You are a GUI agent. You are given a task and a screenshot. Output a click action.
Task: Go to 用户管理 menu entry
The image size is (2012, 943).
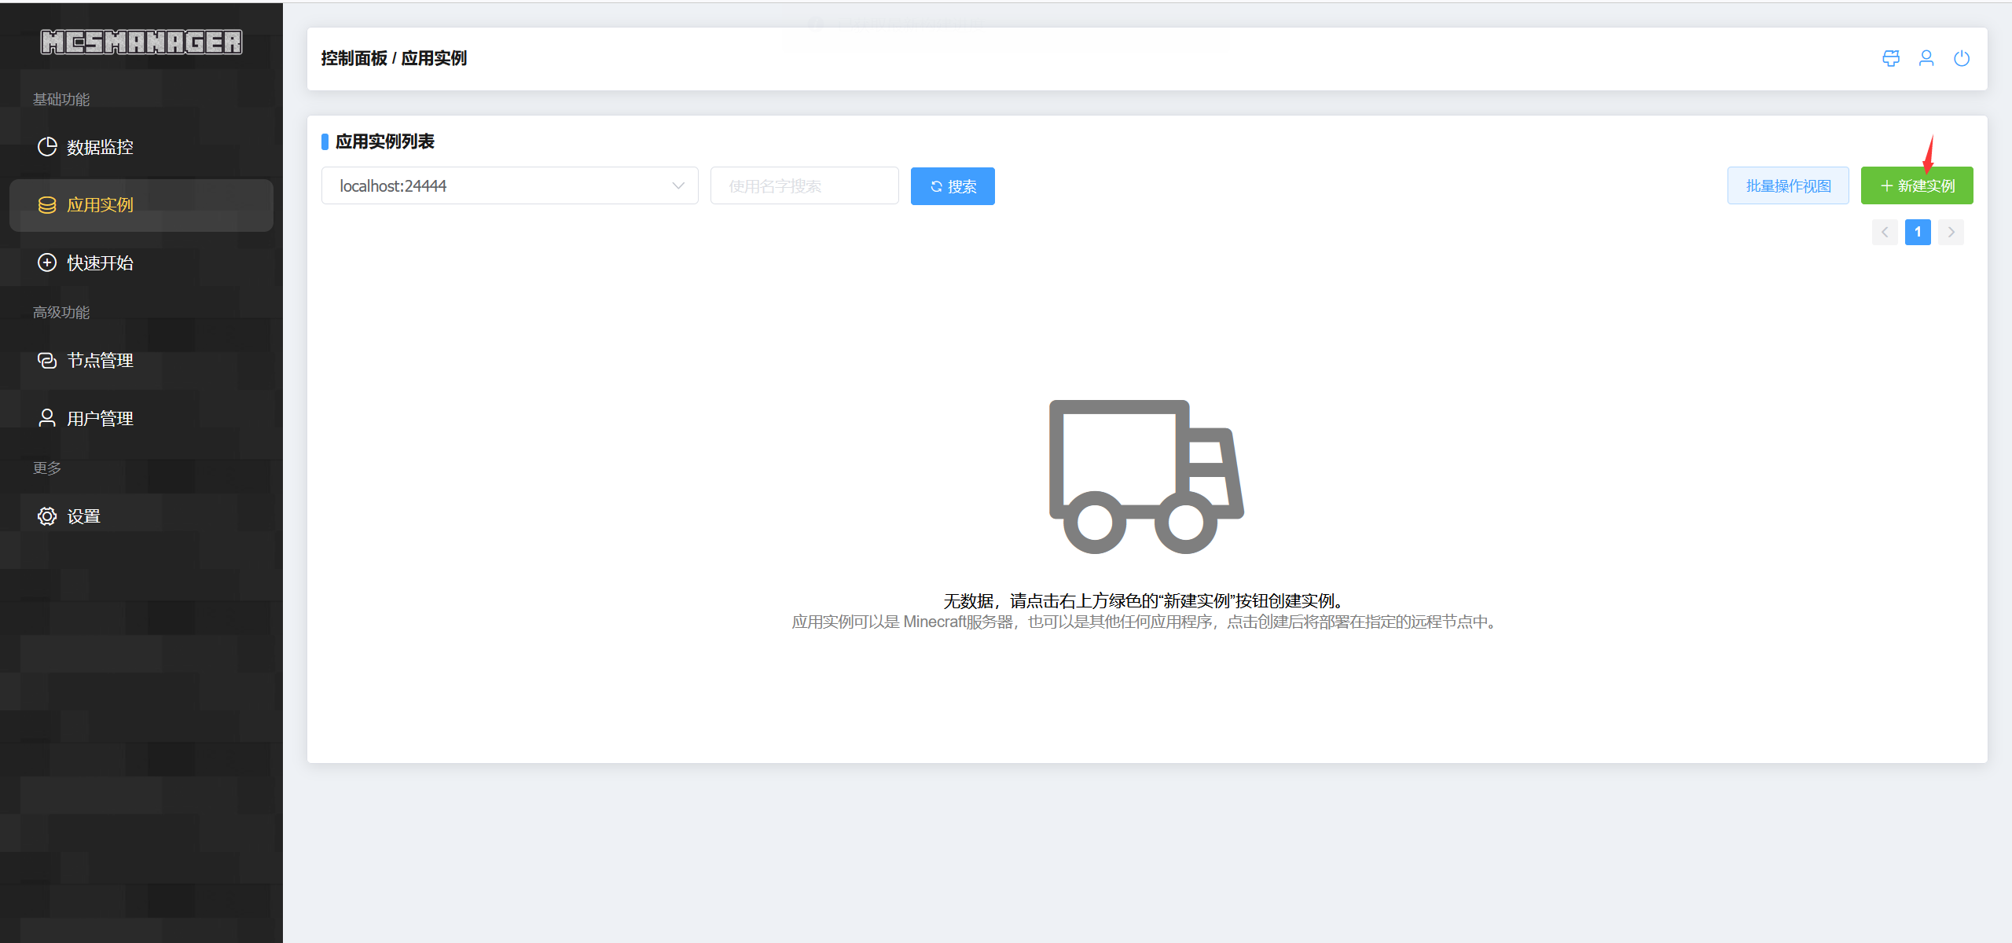point(100,418)
